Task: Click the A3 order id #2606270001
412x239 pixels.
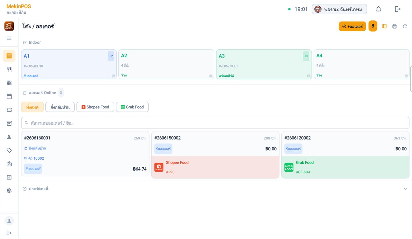Action: [228, 66]
